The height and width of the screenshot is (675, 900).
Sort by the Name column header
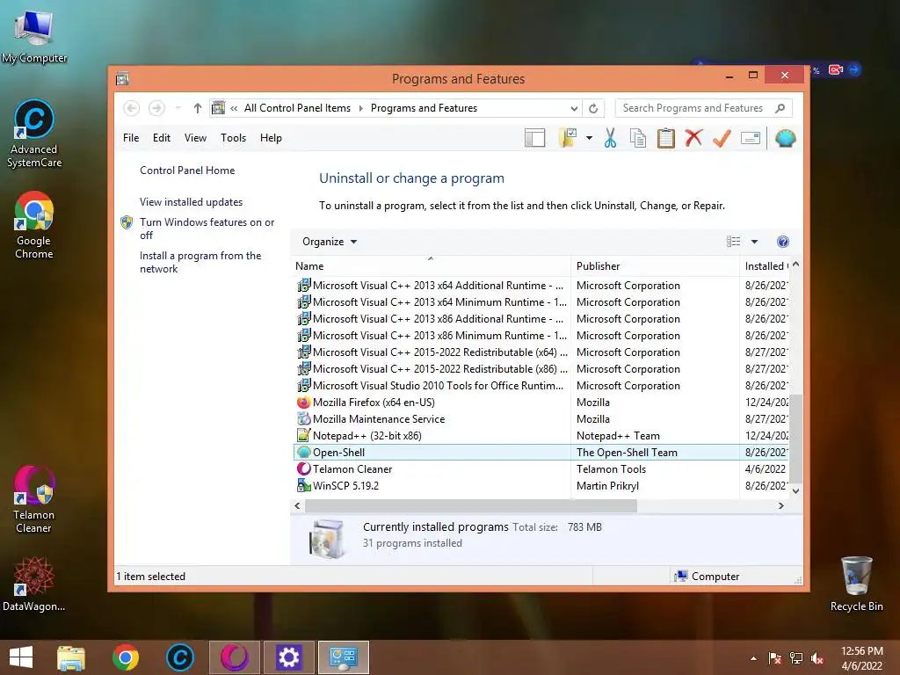pos(431,265)
